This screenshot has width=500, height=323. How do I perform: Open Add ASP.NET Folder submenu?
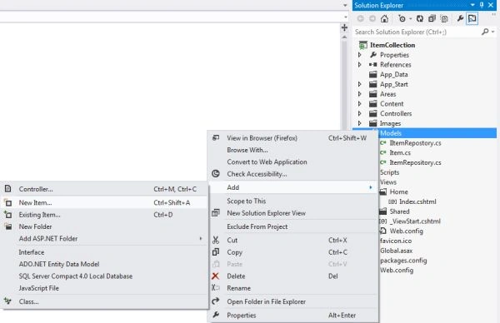click(x=104, y=239)
